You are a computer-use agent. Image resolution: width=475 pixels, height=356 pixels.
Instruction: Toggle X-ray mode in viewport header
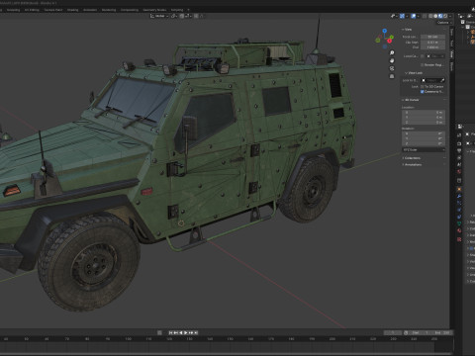pyautogui.click(x=425, y=16)
